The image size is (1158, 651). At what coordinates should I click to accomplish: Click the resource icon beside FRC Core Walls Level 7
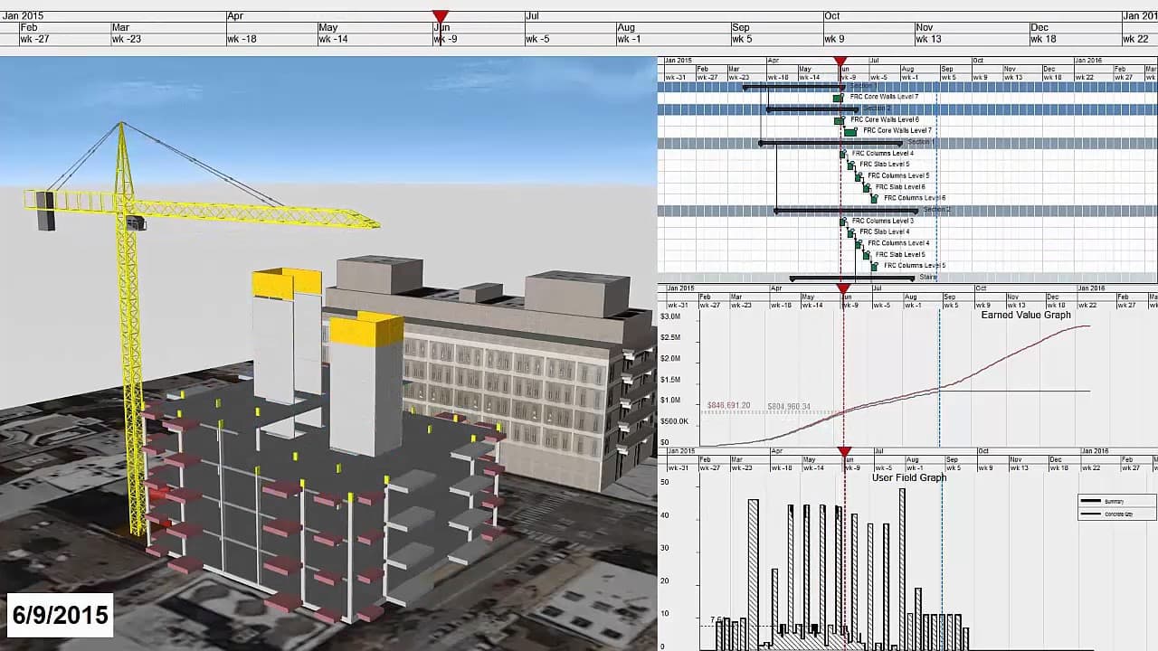pos(837,98)
